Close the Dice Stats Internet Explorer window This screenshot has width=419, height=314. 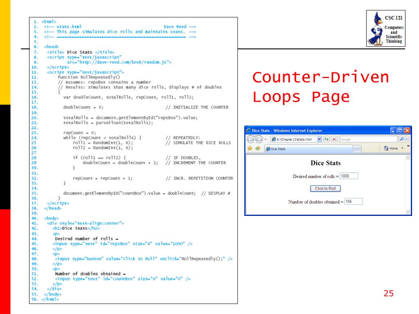[407, 130]
